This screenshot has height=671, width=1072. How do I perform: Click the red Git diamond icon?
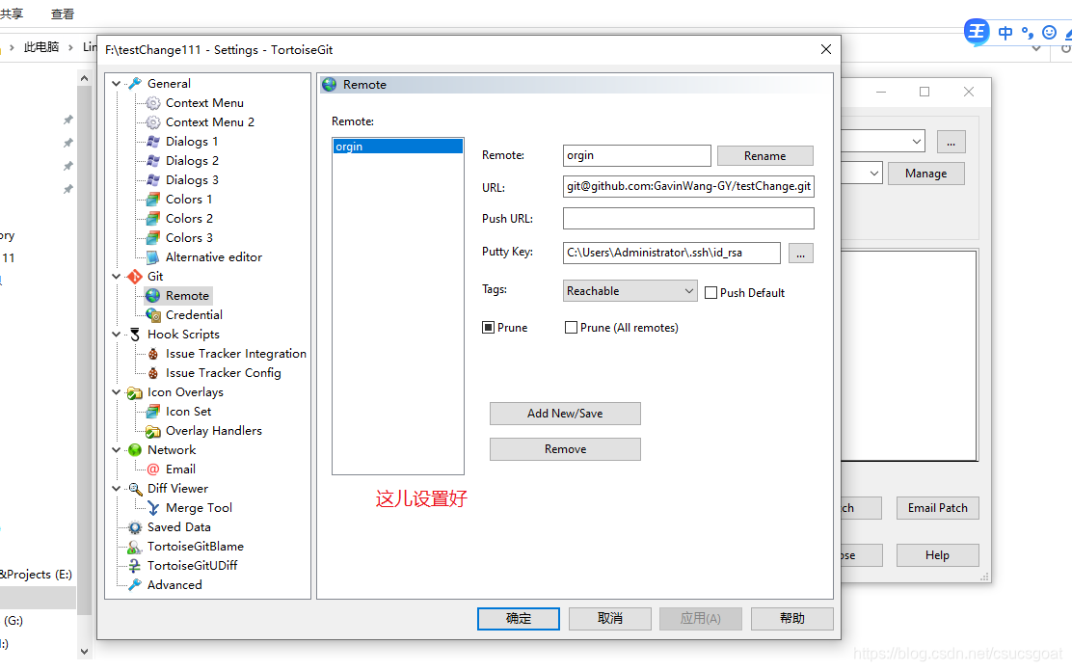coord(135,277)
